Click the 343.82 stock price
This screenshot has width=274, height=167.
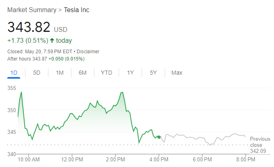tap(29, 27)
